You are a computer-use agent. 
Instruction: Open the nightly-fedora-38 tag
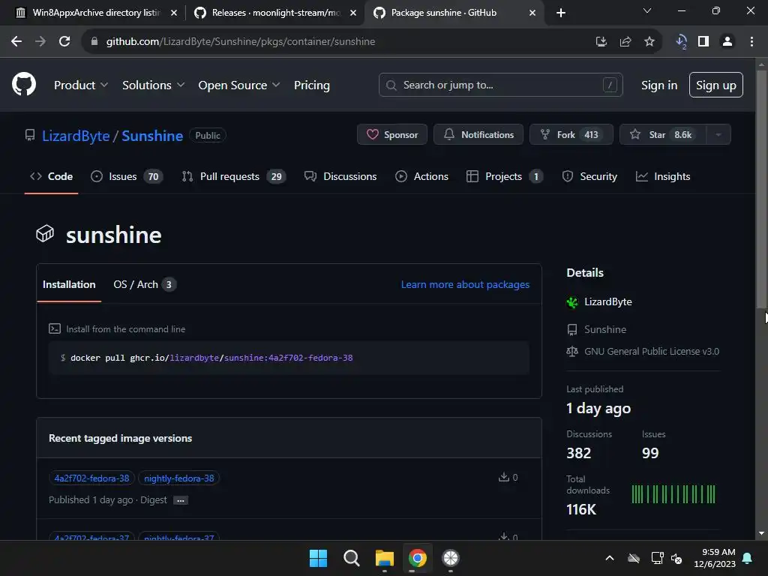tap(178, 478)
